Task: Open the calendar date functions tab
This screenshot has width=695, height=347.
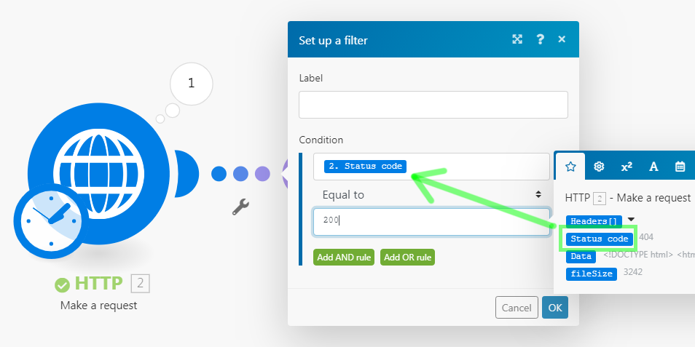Action: pyautogui.click(x=680, y=167)
